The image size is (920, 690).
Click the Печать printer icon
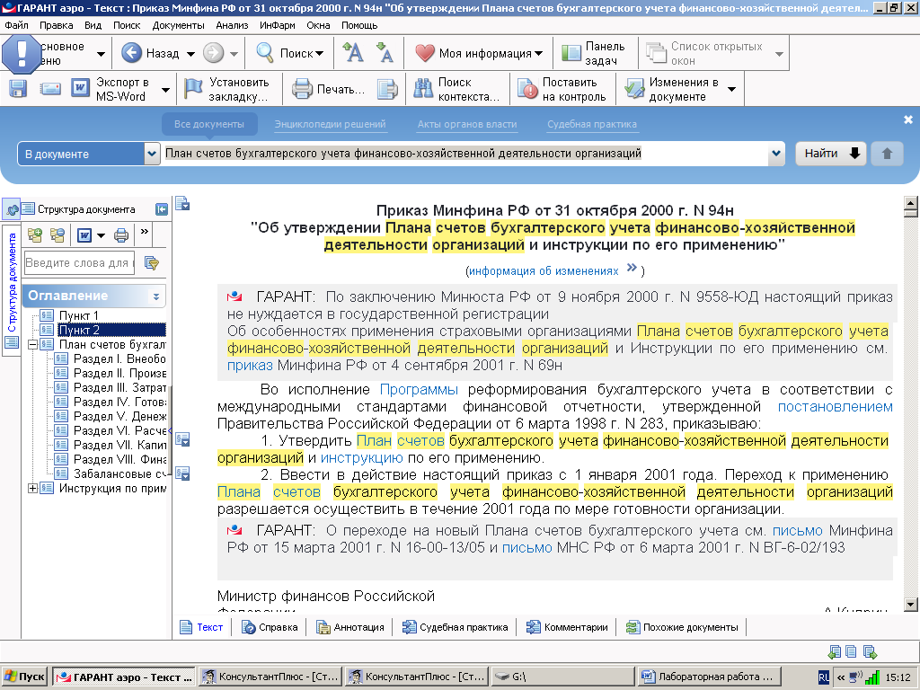click(x=302, y=89)
